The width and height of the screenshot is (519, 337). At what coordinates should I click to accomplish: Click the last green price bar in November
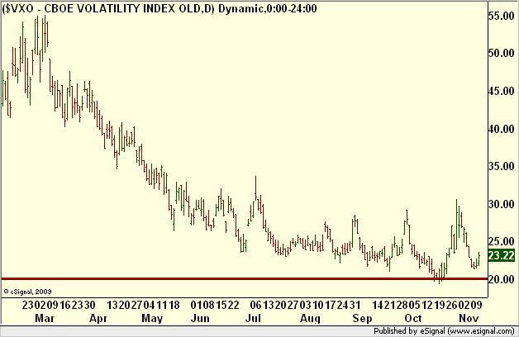tap(479, 259)
